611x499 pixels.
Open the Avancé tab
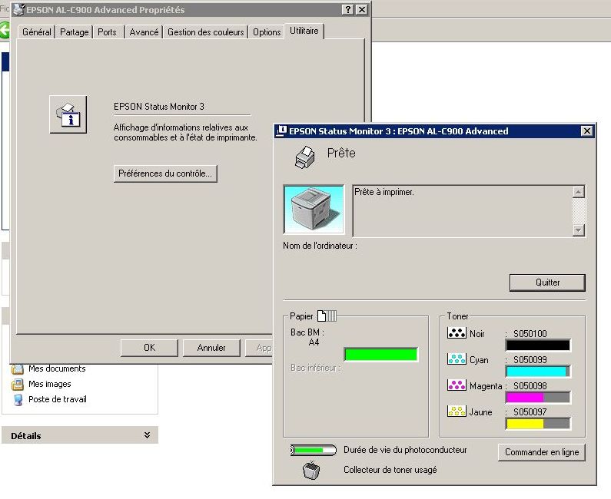pyautogui.click(x=144, y=32)
